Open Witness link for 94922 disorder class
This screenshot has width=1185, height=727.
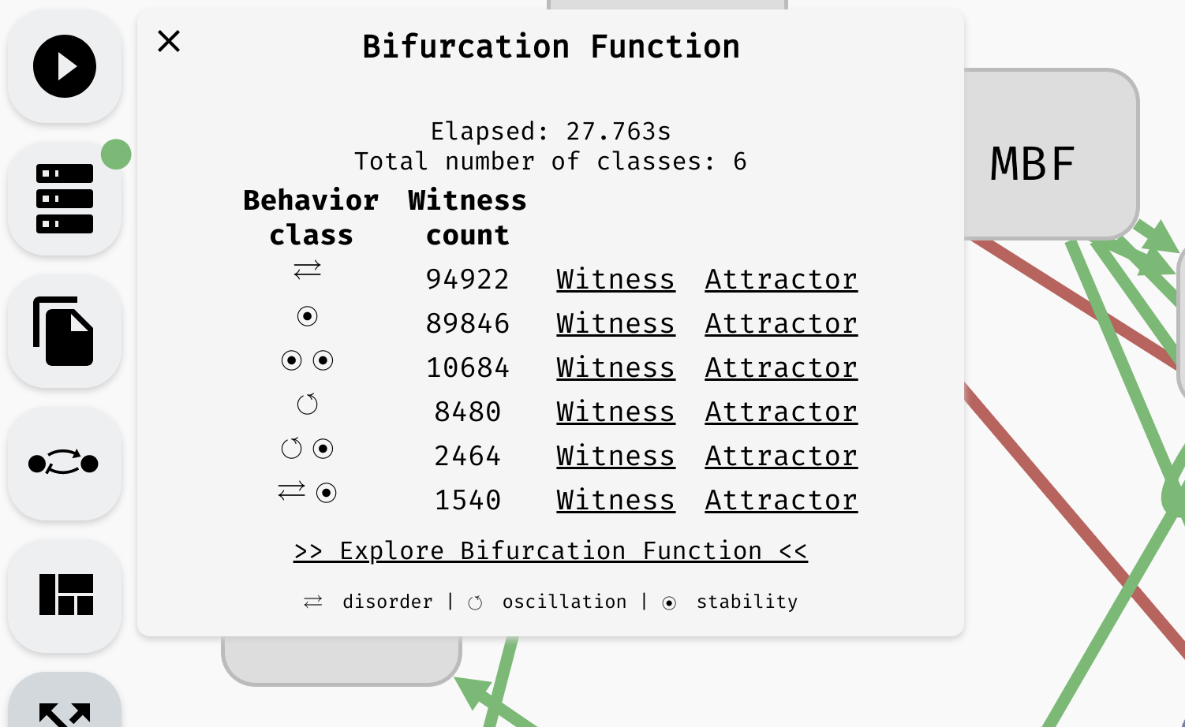pos(615,279)
